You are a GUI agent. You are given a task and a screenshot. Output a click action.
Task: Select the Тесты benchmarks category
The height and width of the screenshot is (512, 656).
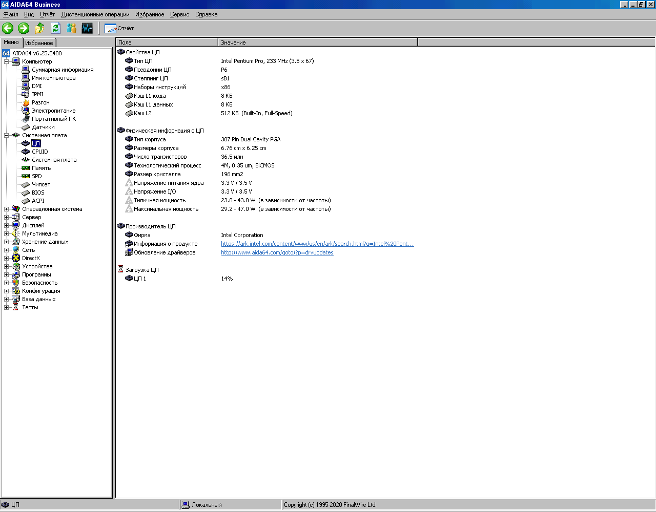[30, 307]
